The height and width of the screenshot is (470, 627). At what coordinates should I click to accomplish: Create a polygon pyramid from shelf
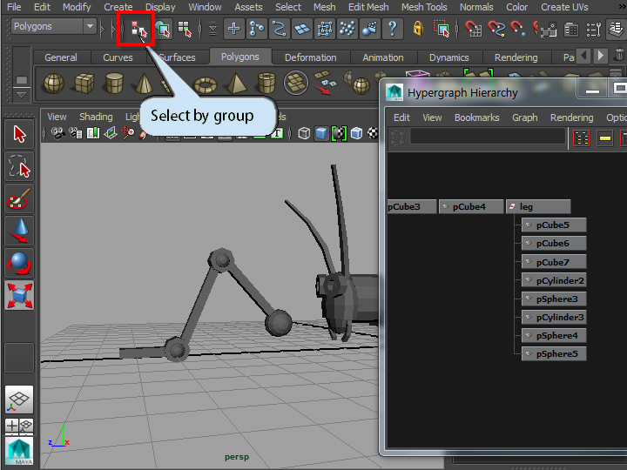pos(236,84)
